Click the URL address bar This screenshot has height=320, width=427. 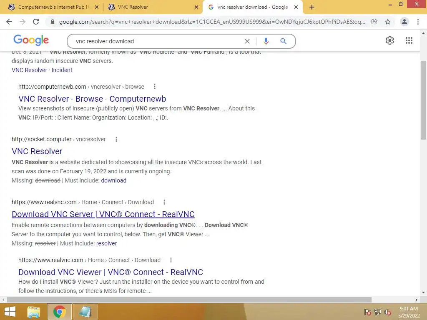212,22
